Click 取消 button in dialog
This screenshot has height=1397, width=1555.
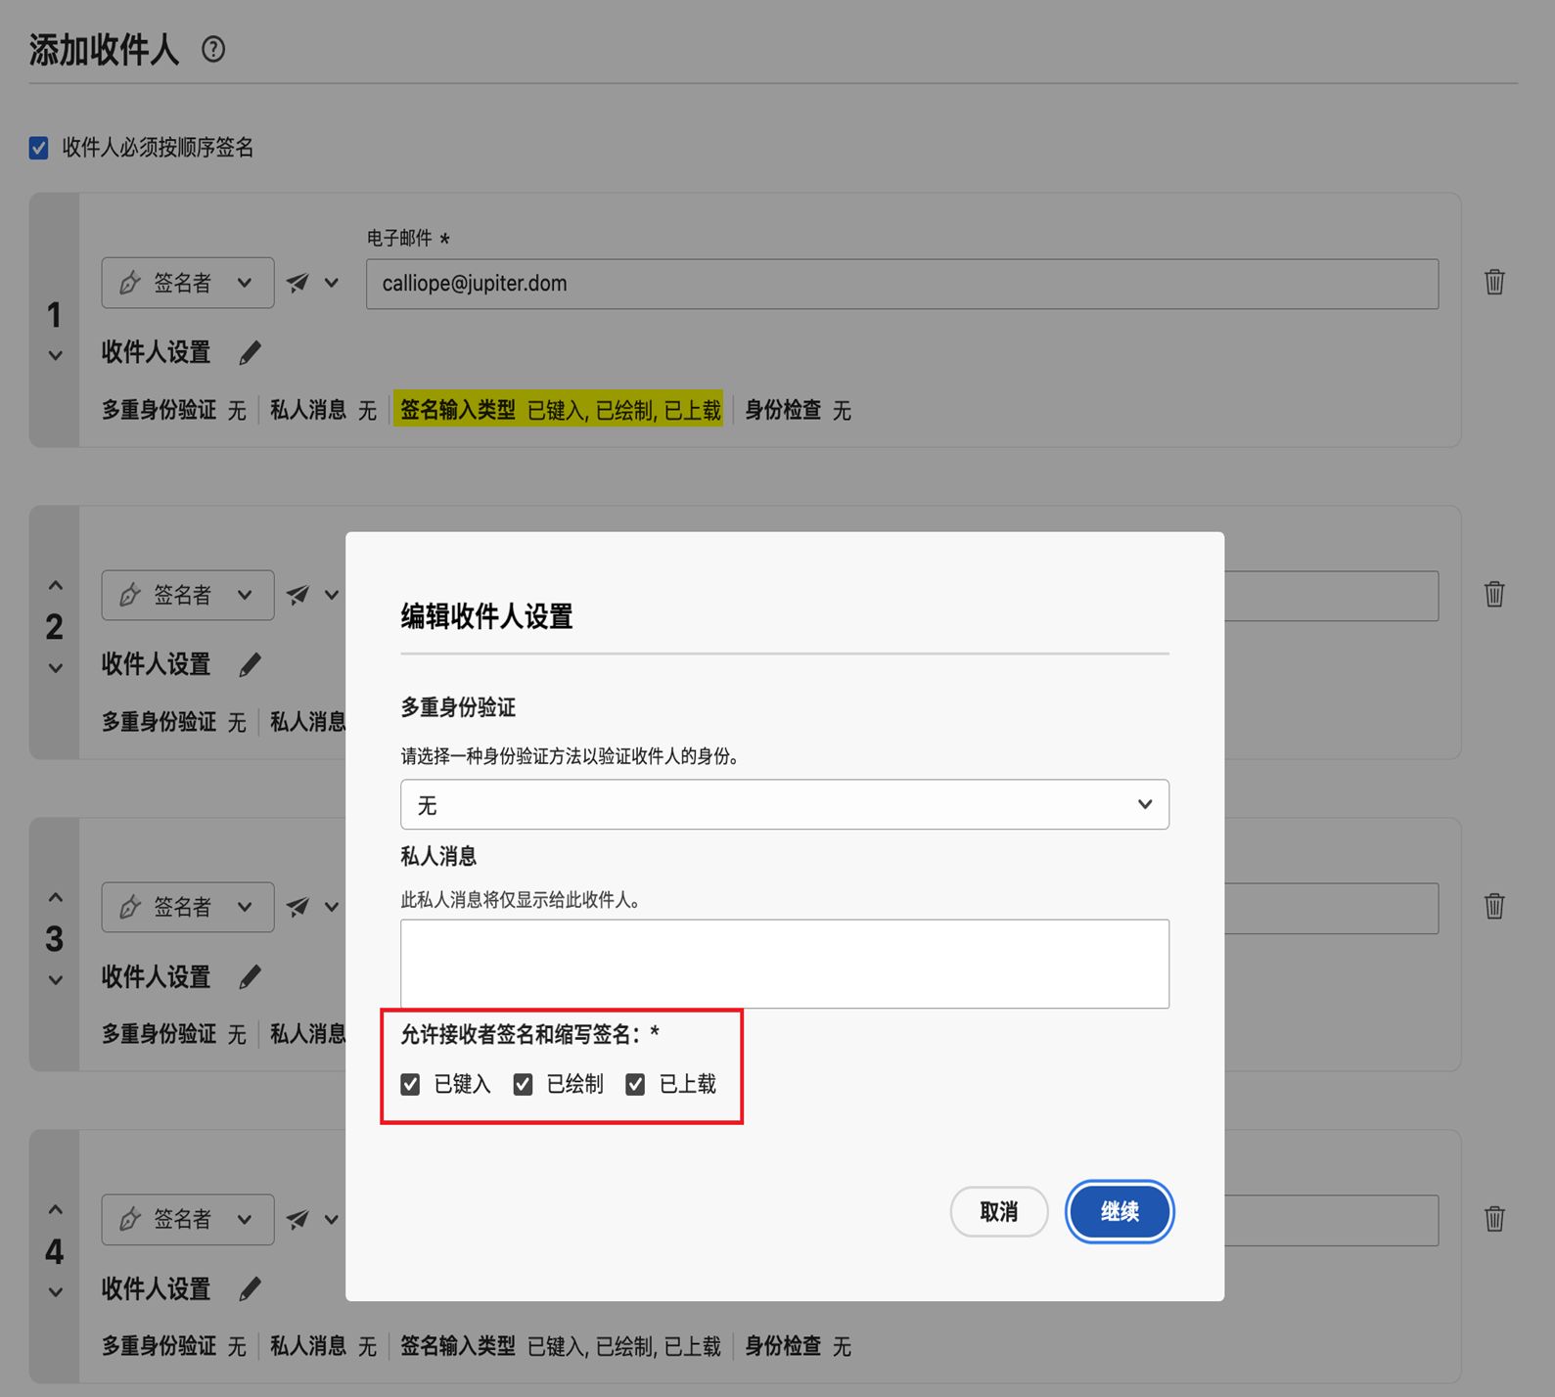(999, 1212)
